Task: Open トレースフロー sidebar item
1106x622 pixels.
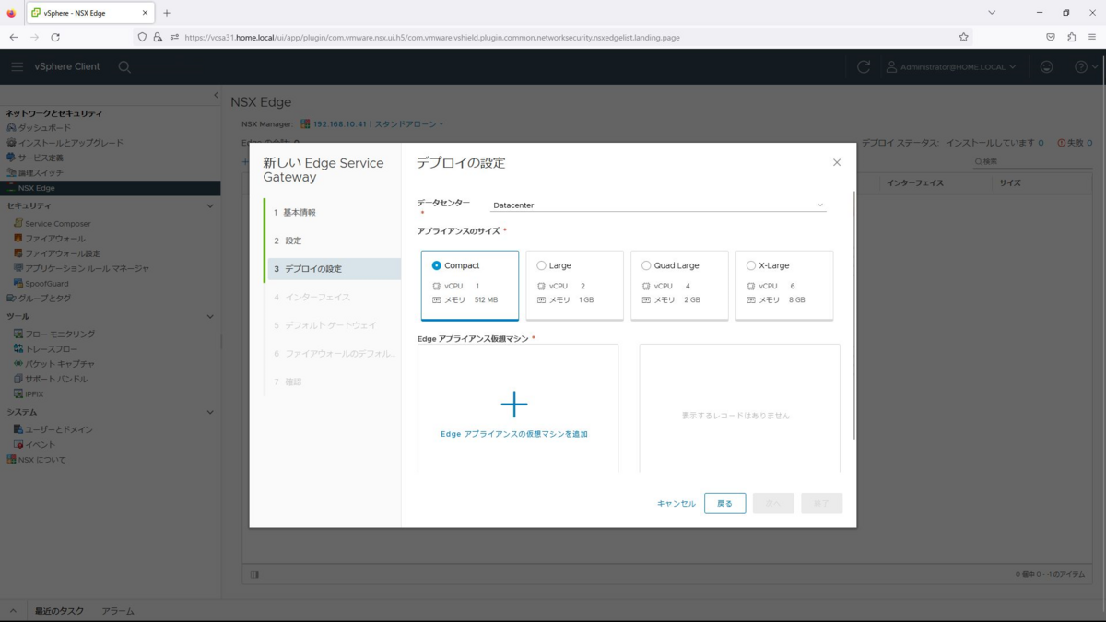Action: tap(51, 349)
